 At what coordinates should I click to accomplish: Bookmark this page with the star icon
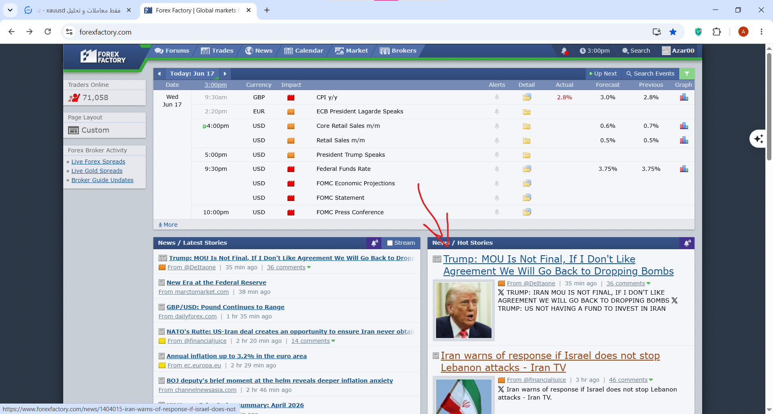pos(673,32)
